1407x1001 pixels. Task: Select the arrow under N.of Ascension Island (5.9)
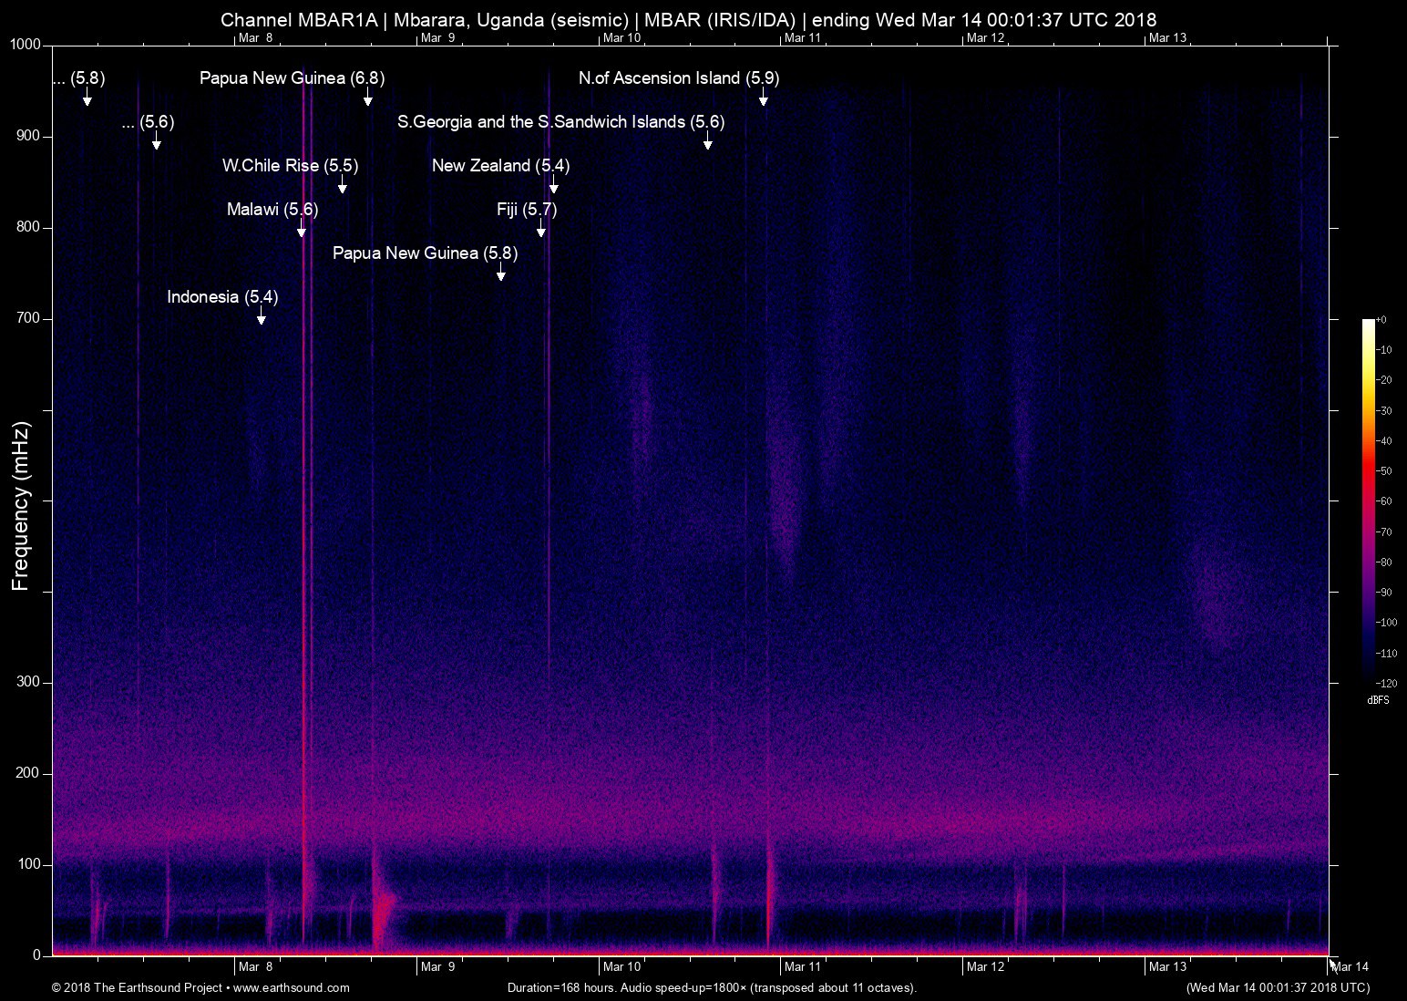pos(763,98)
